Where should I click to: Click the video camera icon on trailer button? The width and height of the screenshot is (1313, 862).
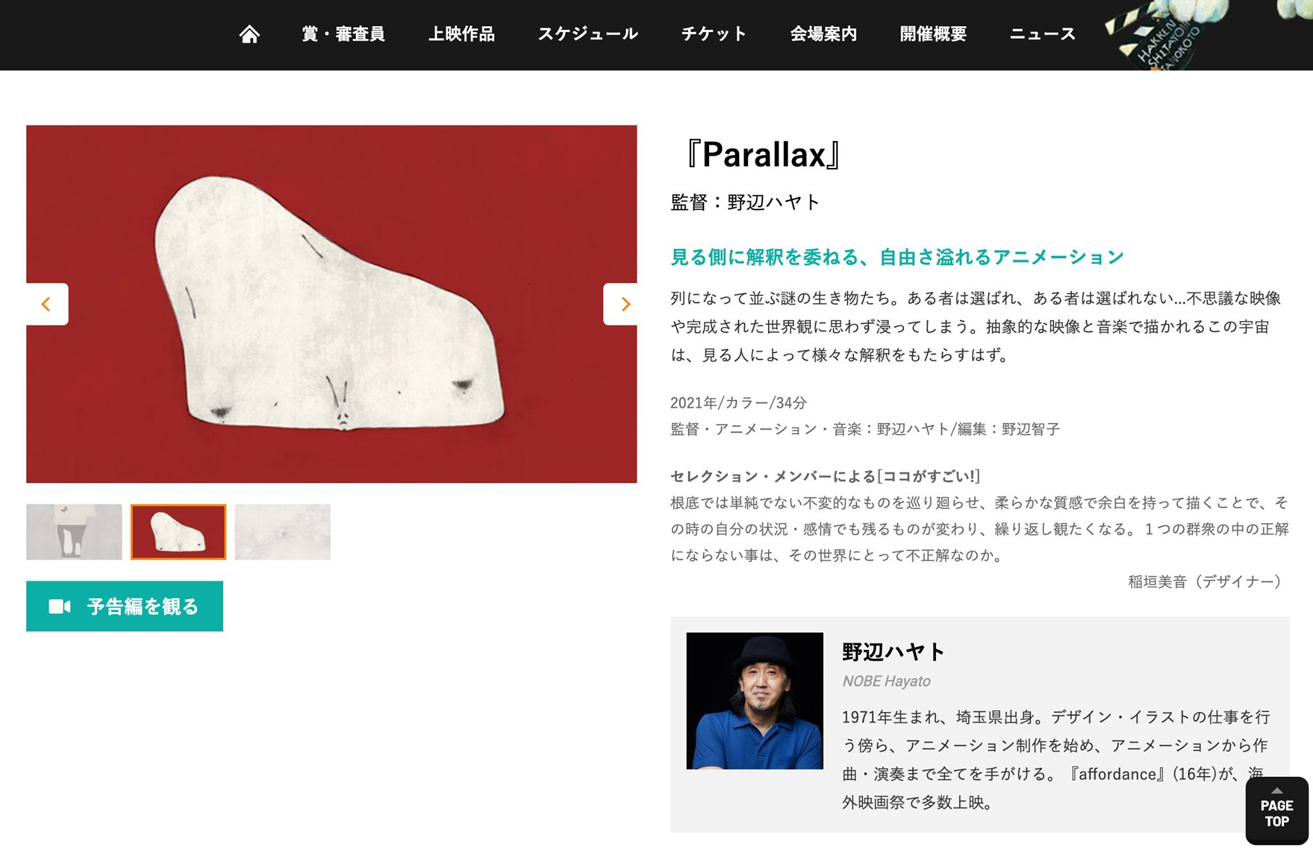pos(60,606)
